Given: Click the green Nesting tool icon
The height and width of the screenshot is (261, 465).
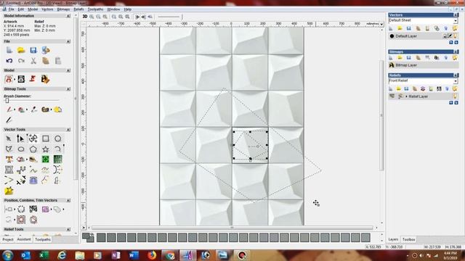Looking at the screenshot, I should point(45,159).
